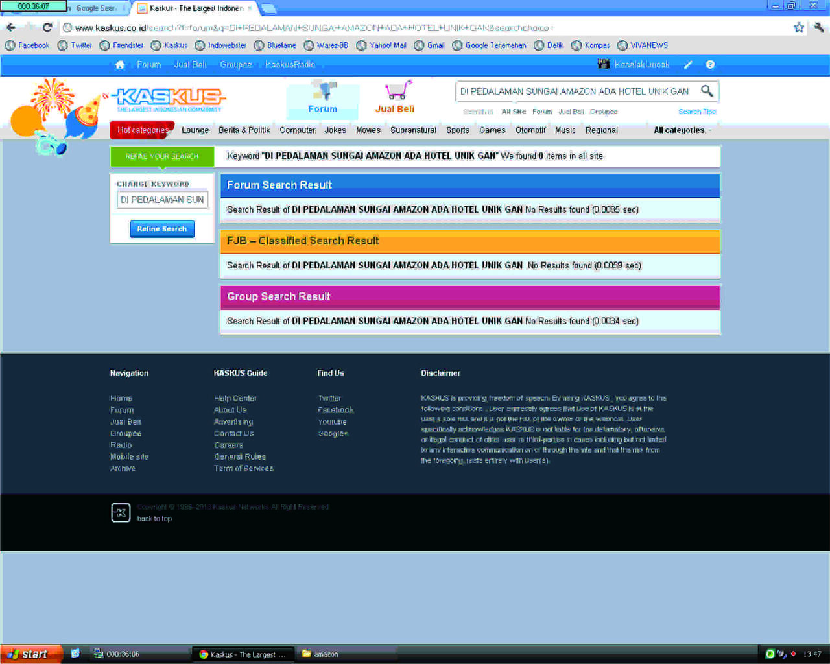The height and width of the screenshot is (664, 830).
Task: Click the main search keyword field
Action: 577,91
